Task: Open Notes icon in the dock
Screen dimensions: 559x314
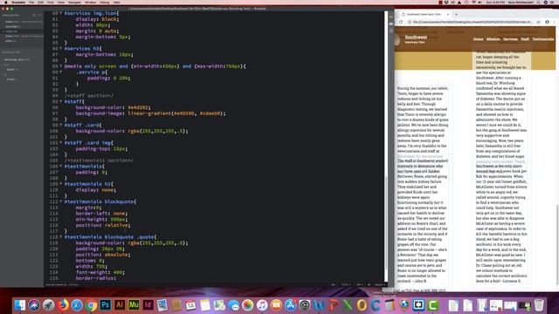Action: click(x=205, y=305)
